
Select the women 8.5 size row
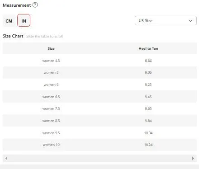click(x=99, y=121)
